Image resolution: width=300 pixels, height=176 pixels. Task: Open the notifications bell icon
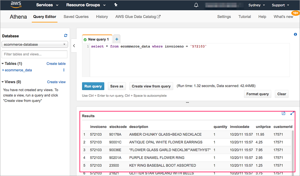(x=196, y=5)
